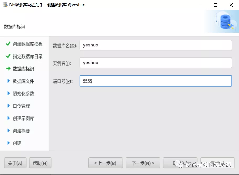Click the database banner graphic icon
This screenshot has height=175, width=239.
point(226,22)
